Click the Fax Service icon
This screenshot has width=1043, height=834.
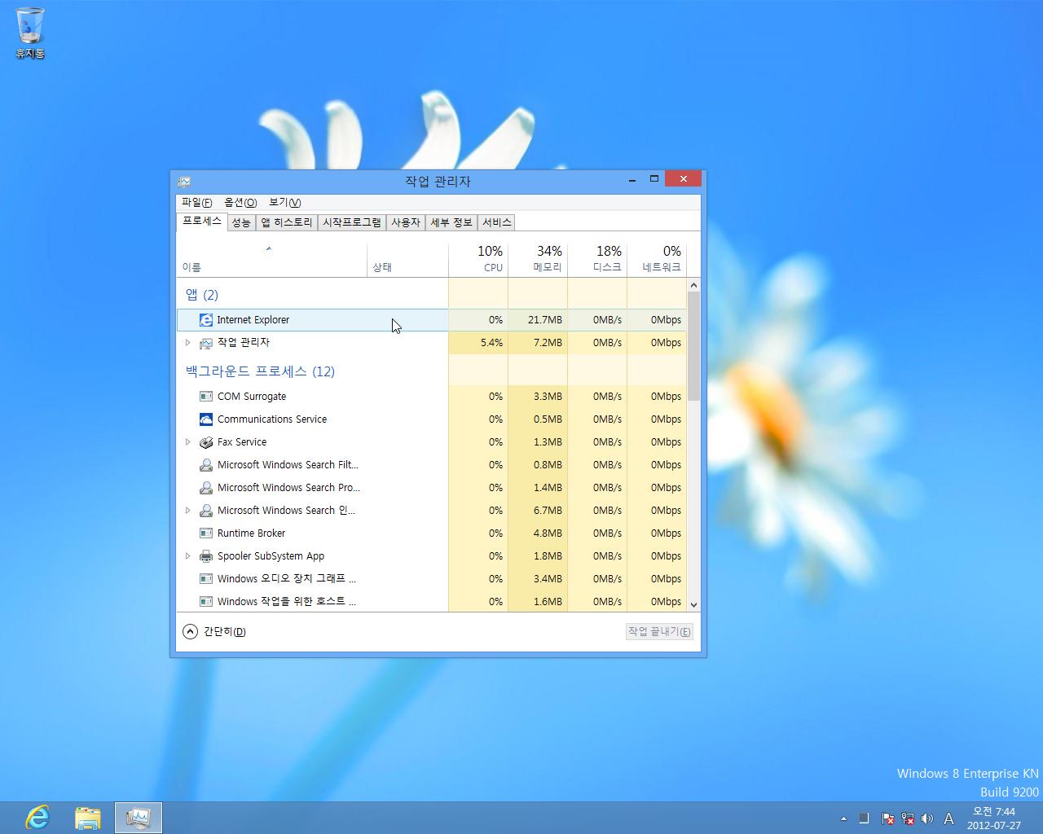click(x=206, y=442)
